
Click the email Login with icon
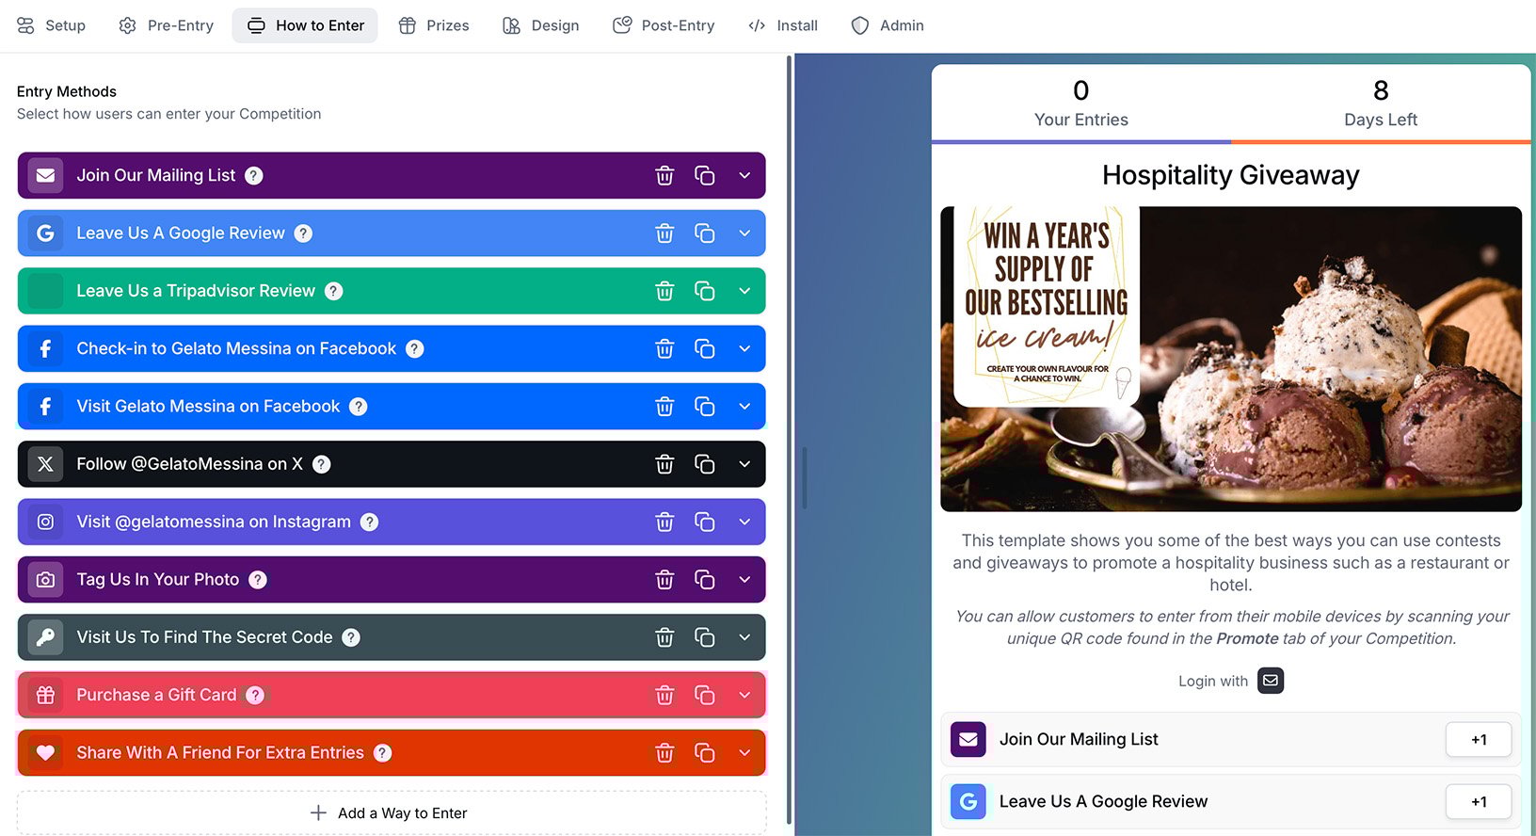click(1271, 680)
